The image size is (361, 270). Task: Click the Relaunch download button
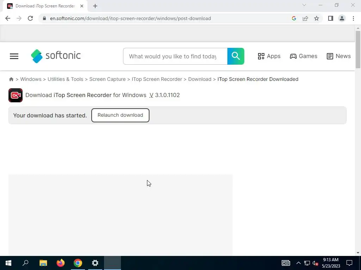tap(120, 115)
